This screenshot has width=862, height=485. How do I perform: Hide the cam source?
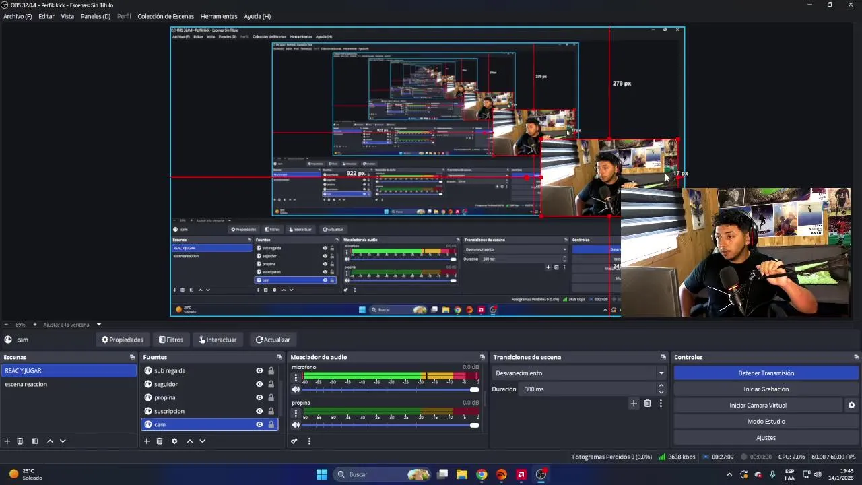click(259, 424)
